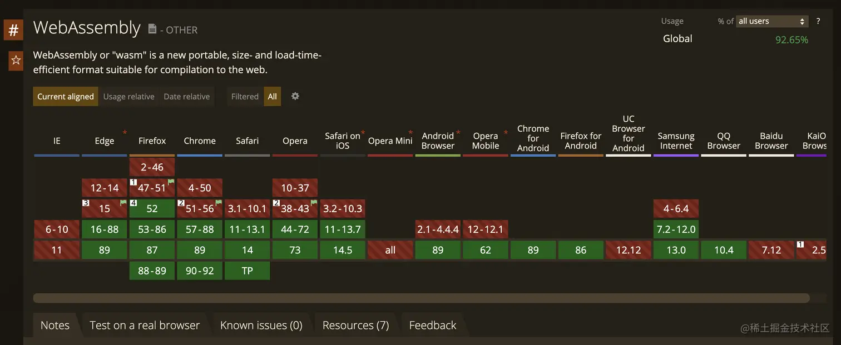Click the note 2 marker on Chrome 51-56
Image resolution: width=841 pixels, height=345 pixels.
(181, 203)
